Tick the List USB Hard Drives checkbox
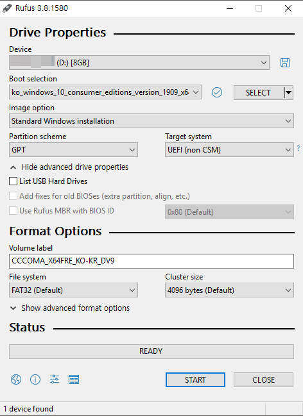Viewport: 303px width, 416px height. point(13,181)
